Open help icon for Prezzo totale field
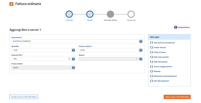201x103 pixels. click(x=73, y=68)
